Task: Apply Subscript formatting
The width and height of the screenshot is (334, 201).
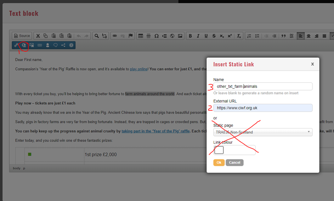Action: [x=222, y=36]
